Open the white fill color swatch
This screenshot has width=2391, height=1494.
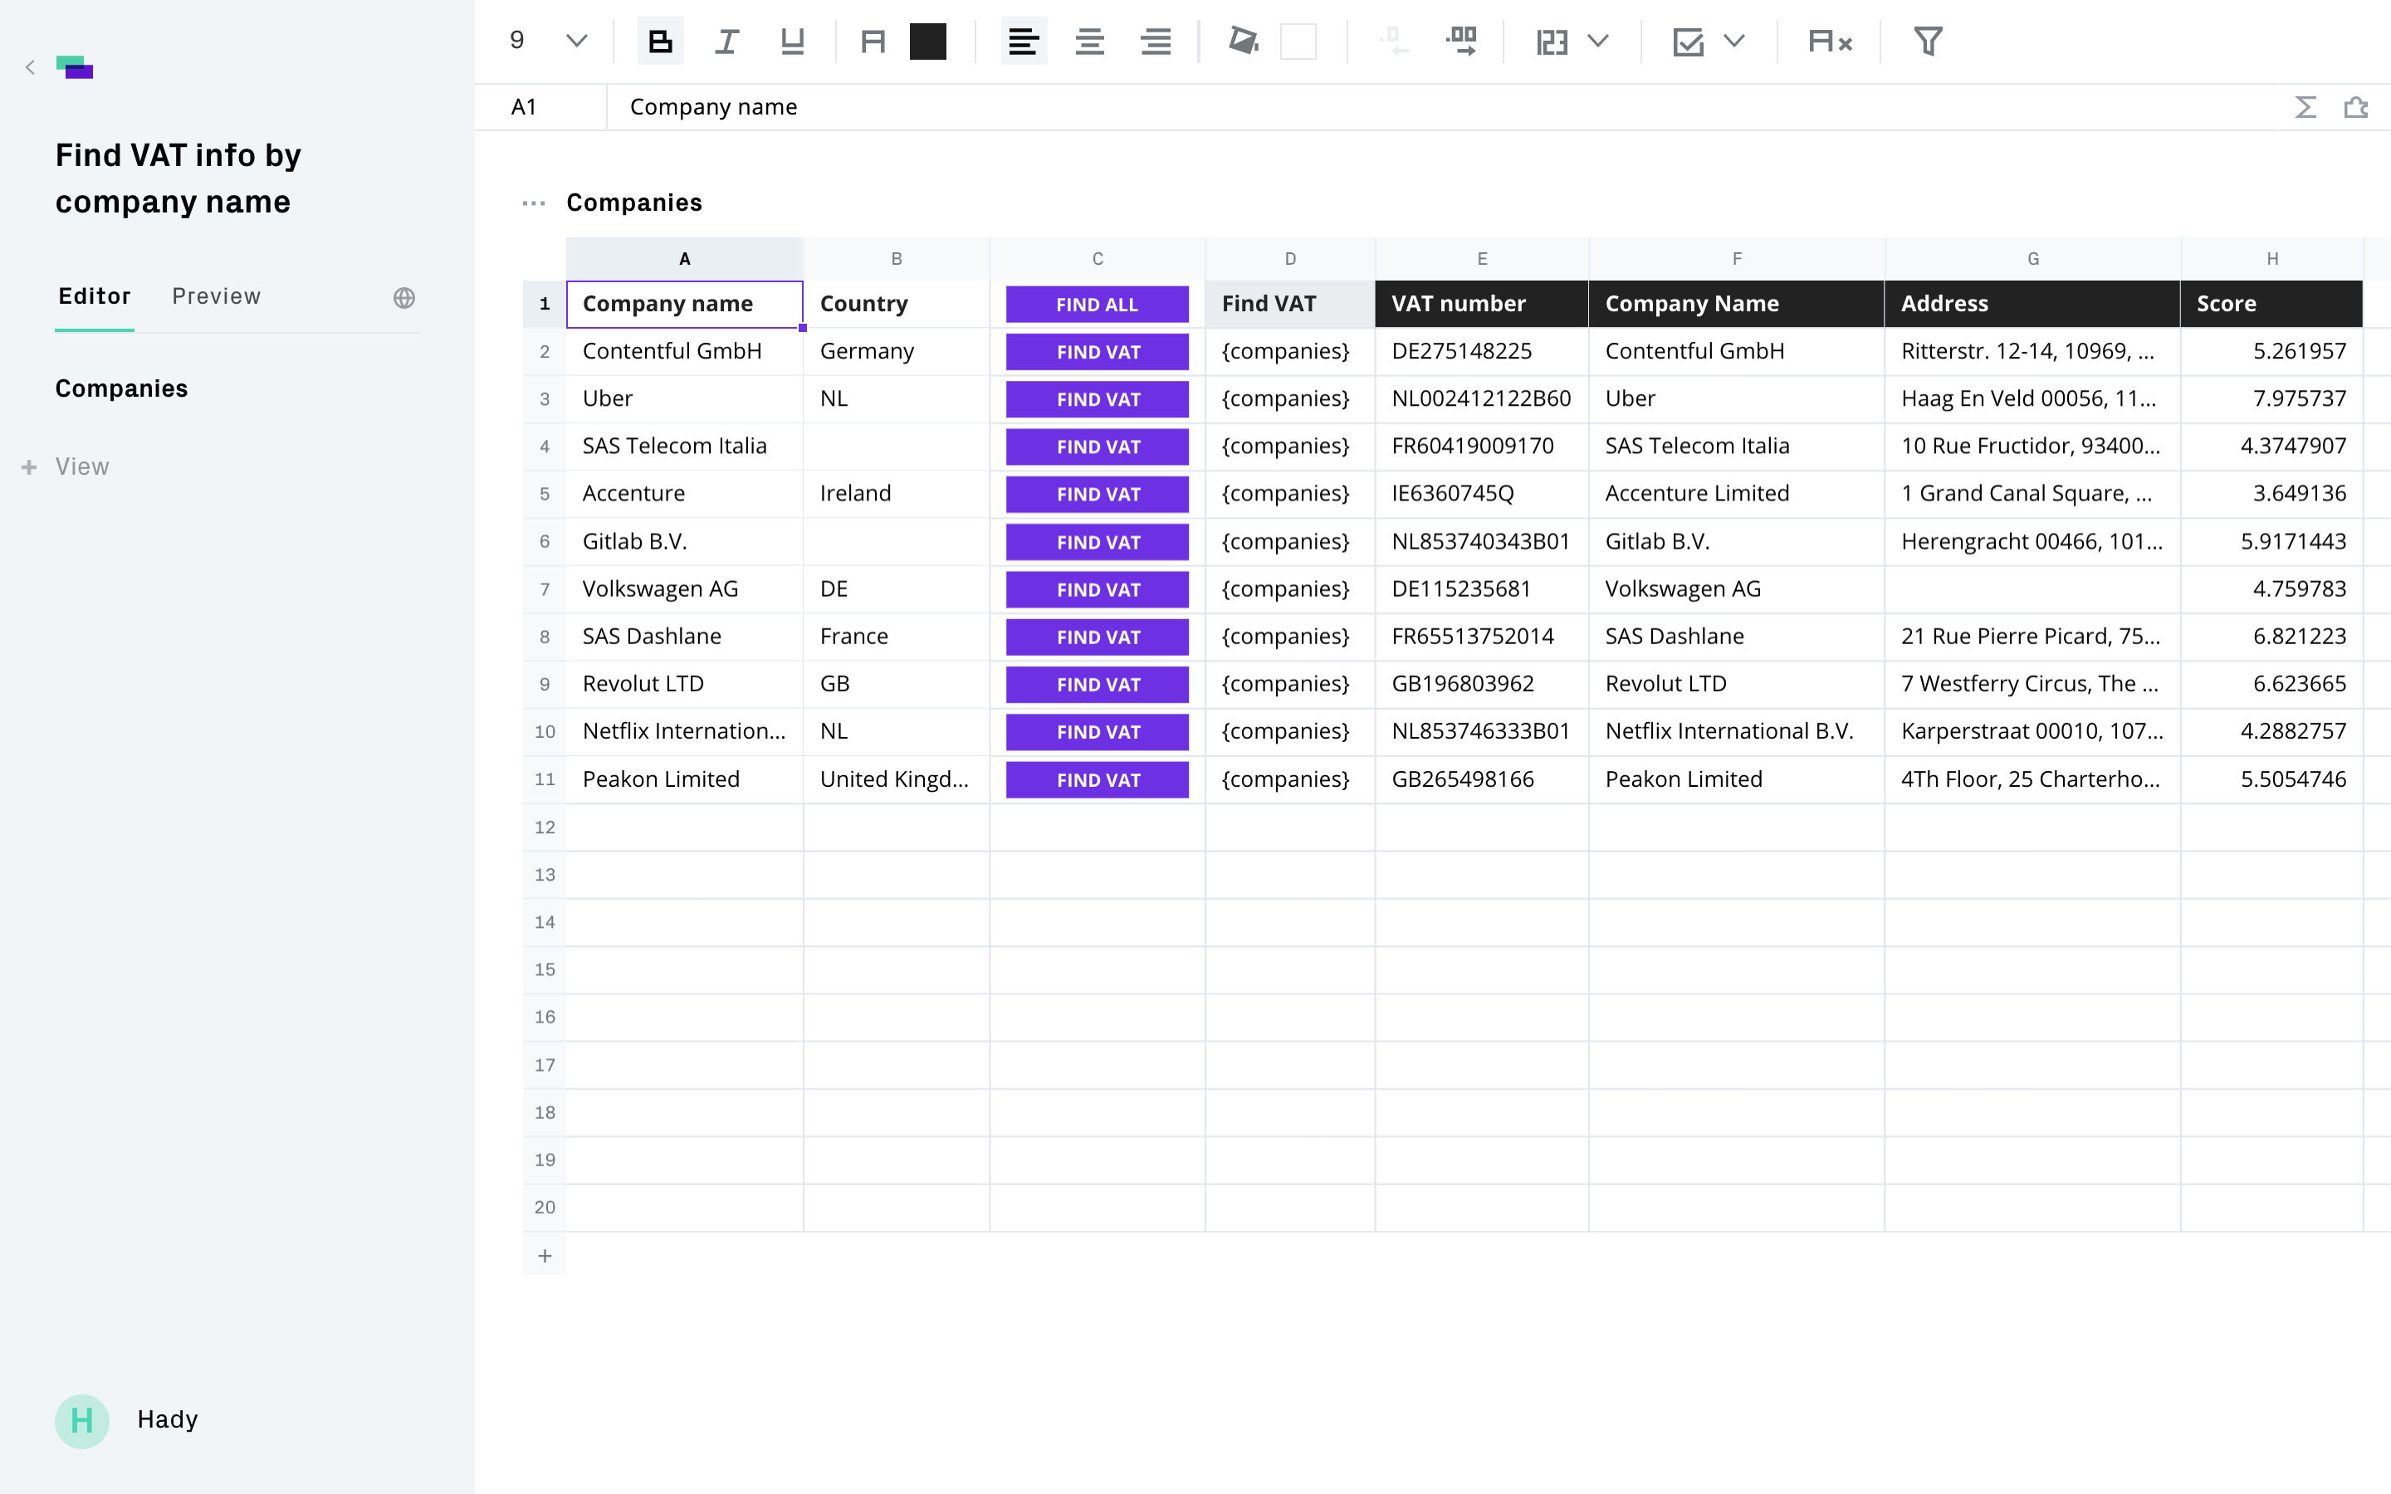point(1298,41)
